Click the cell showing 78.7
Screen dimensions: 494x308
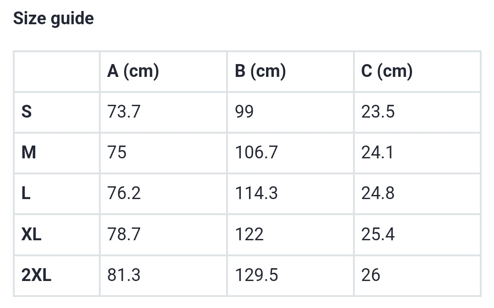coord(124,234)
